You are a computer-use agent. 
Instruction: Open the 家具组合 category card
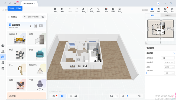coord(17,38)
